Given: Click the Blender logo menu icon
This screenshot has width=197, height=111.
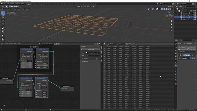Looking at the screenshot, I should click(2, 4).
